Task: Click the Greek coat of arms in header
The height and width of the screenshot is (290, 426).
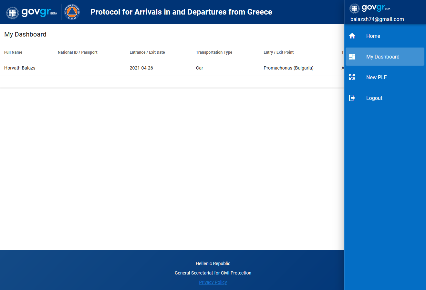Action: pos(13,13)
